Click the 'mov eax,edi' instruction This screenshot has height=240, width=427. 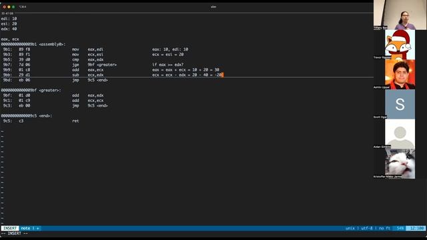87,49
